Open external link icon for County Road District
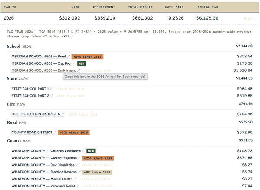Viewport: 260px width, 190px height. click(55, 133)
